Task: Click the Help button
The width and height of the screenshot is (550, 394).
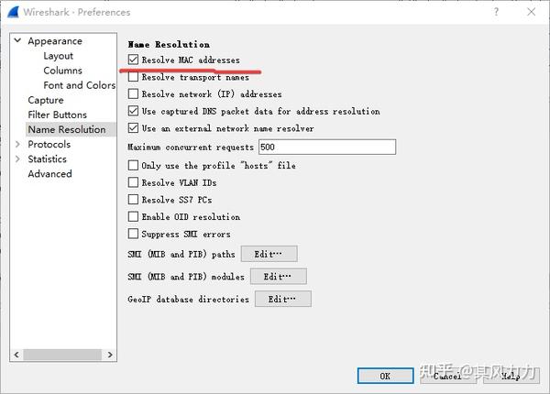Action: coord(511,376)
